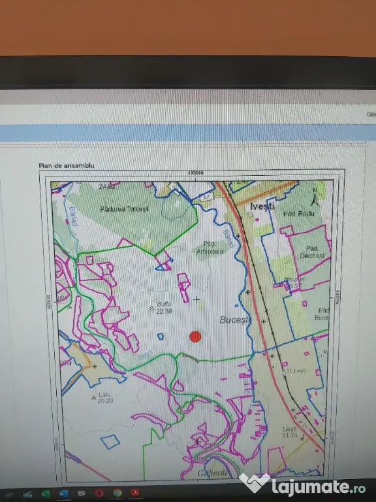Screen dimensions: 376x502
Task: Open Excel from the taskbar
Action: (x=46, y=494)
